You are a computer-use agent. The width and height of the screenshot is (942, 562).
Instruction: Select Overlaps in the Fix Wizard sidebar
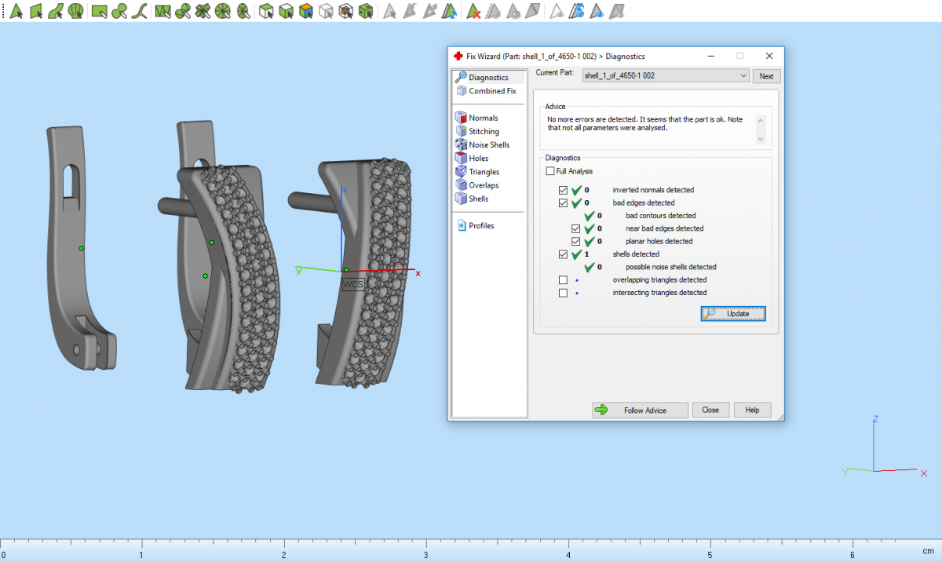tap(483, 185)
